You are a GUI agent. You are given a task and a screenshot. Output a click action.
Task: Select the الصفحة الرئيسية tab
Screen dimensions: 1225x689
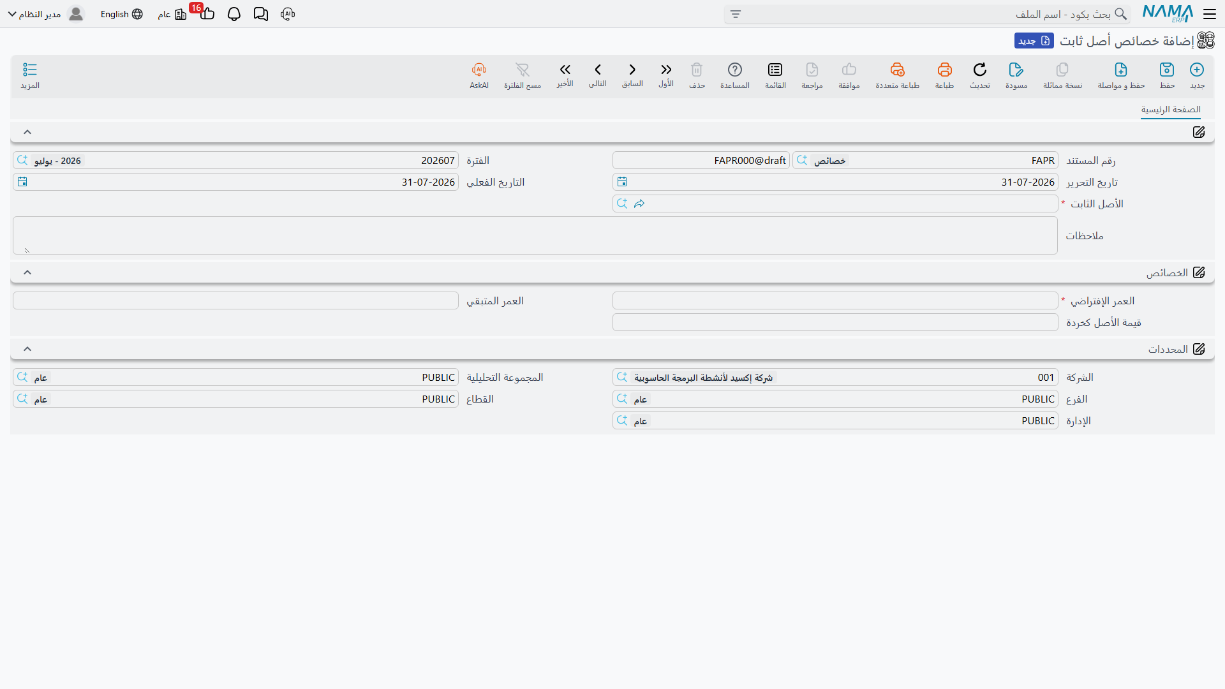(1171, 110)
